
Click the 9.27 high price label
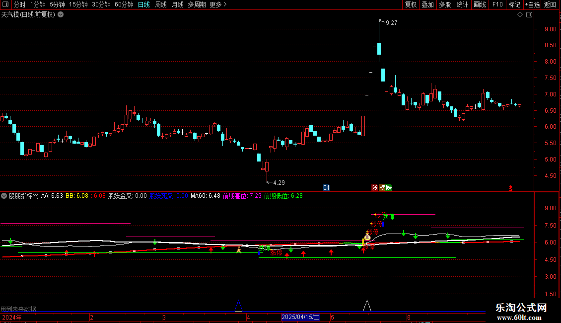[x=391, y=22]
